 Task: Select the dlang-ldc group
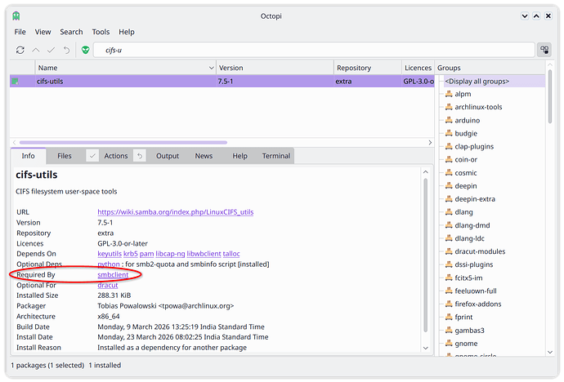469,238
